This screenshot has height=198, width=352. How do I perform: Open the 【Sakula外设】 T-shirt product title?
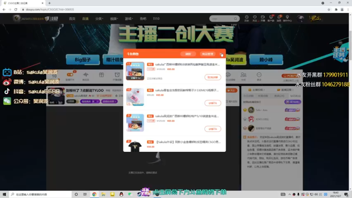188,142
